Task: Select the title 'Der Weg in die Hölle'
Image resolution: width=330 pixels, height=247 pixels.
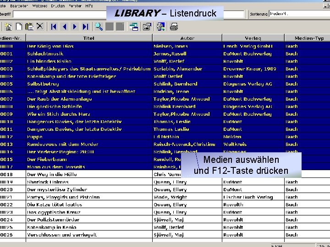Action: pos(52,175)
